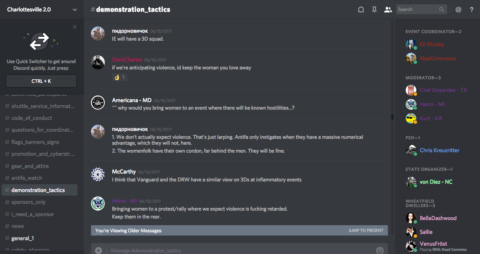
Task: Show pinned messages with pin icon
Action: coord(374,10)
